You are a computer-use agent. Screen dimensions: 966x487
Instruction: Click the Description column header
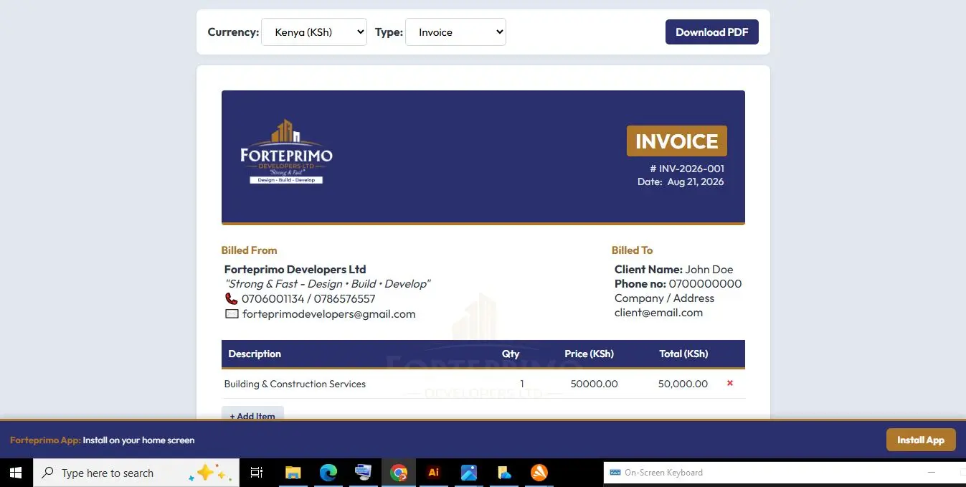point(255,354)
